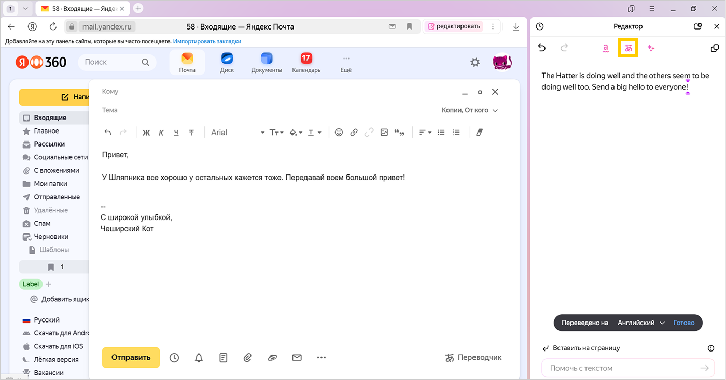Click the insert link icon
The width and height of the screenshot is (726, 380).
pos(354,133)
